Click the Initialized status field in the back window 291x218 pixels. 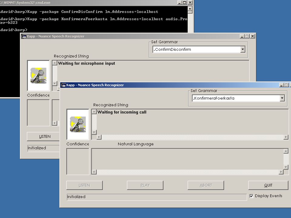(x=44, y=148)
